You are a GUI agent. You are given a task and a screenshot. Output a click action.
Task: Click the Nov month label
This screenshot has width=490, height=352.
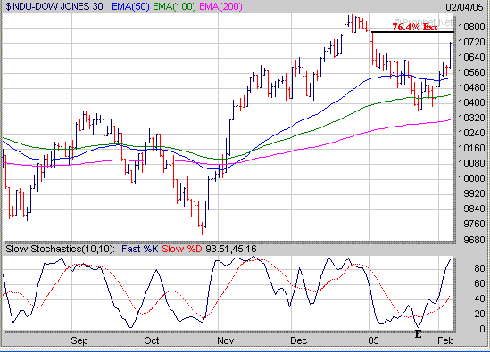225,340
